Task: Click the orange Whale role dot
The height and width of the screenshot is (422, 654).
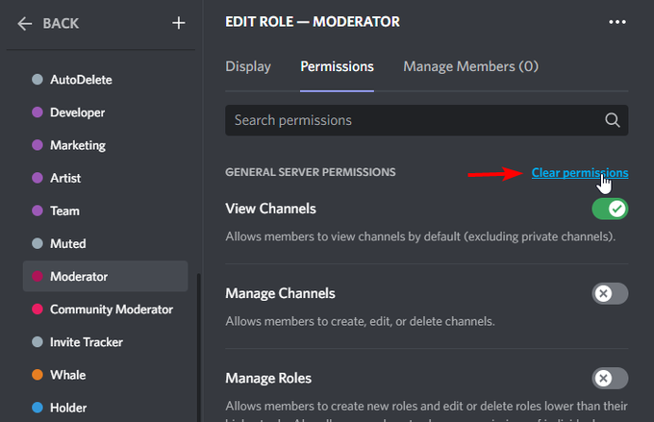Action: pyautogui.click(x=38, y=375)
